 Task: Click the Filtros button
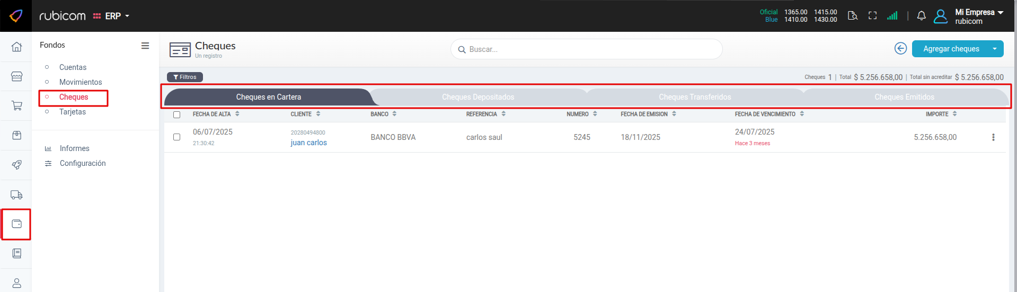tap(185, 77)
